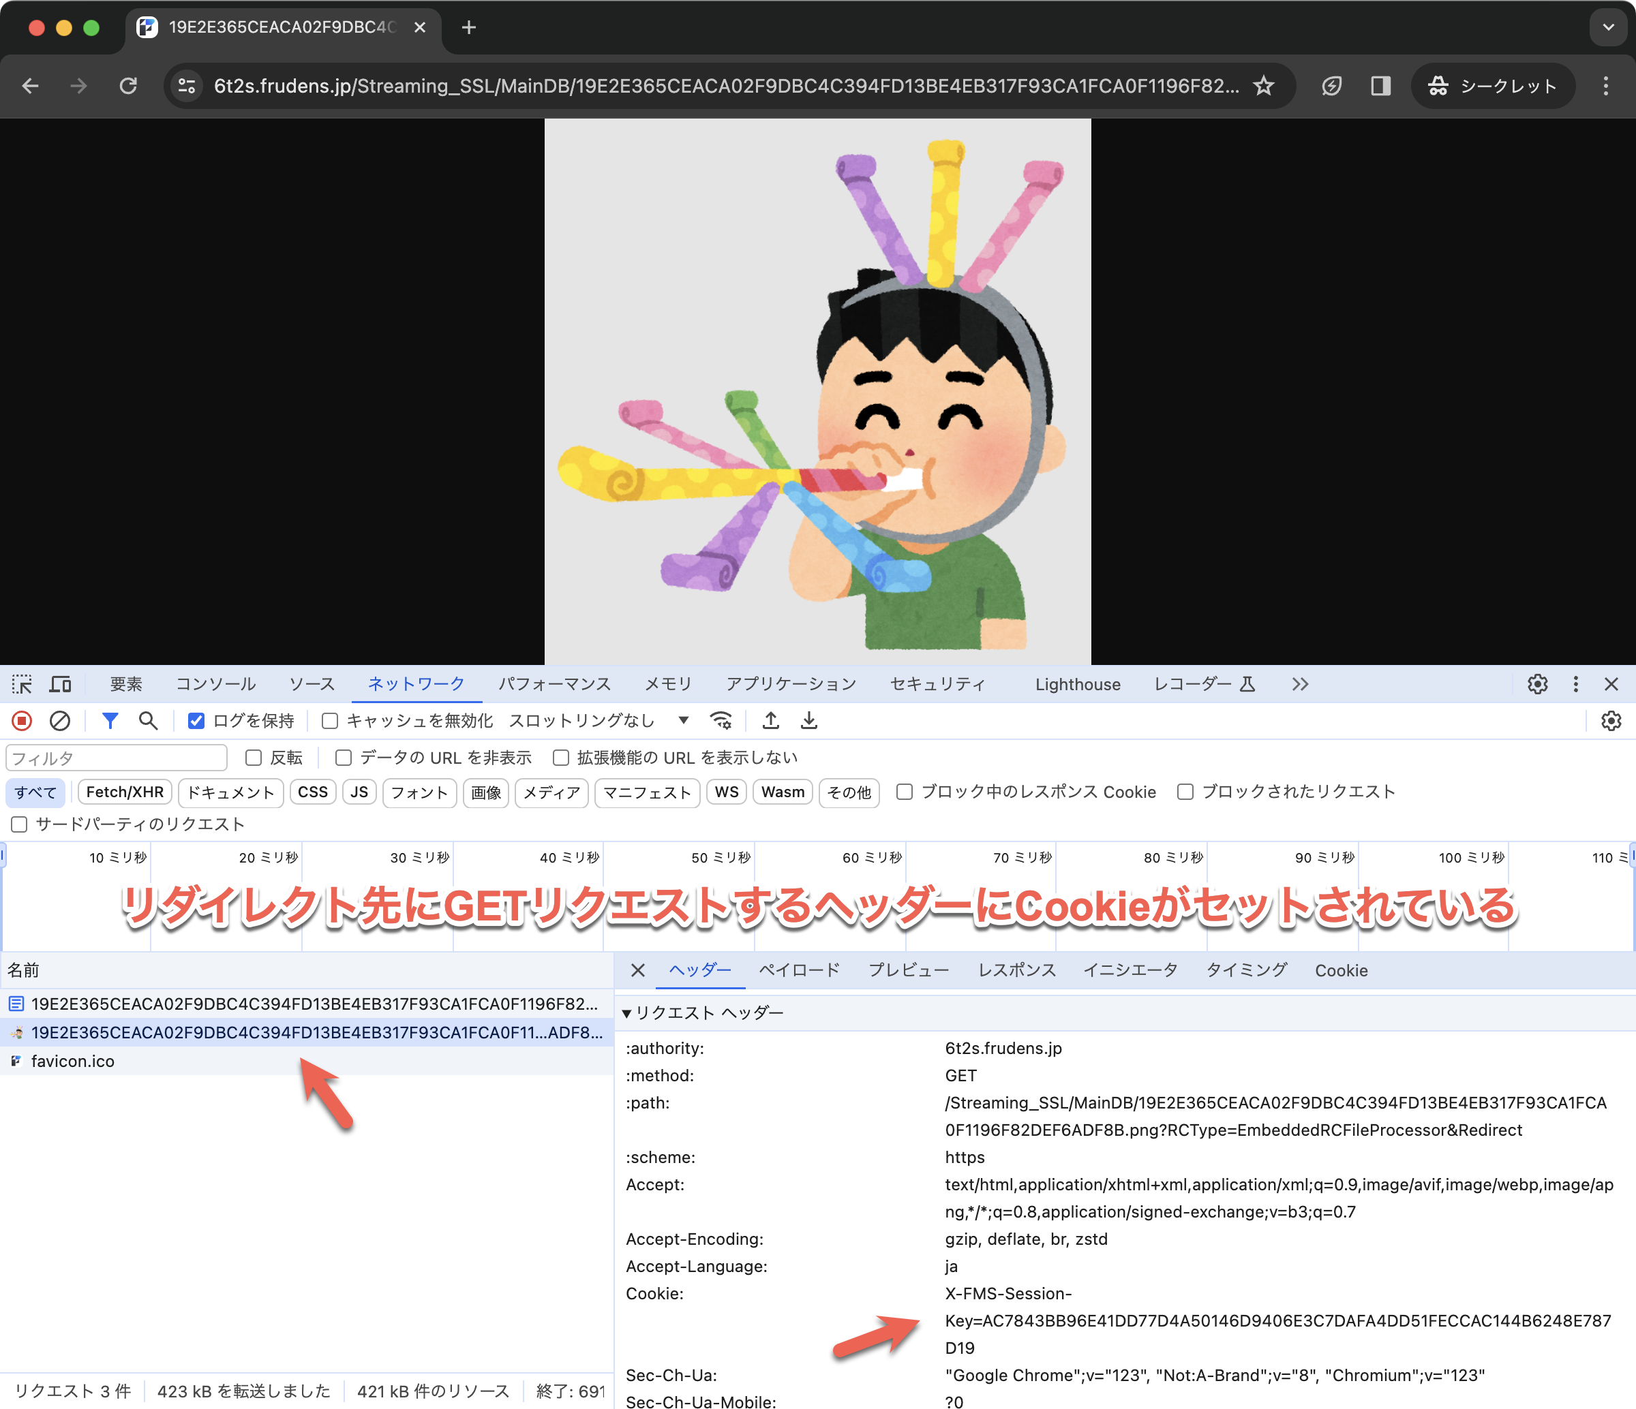Activate the inspect element picker
The width and height of the screenshot is (1636, 1409).
pos(22,684)
